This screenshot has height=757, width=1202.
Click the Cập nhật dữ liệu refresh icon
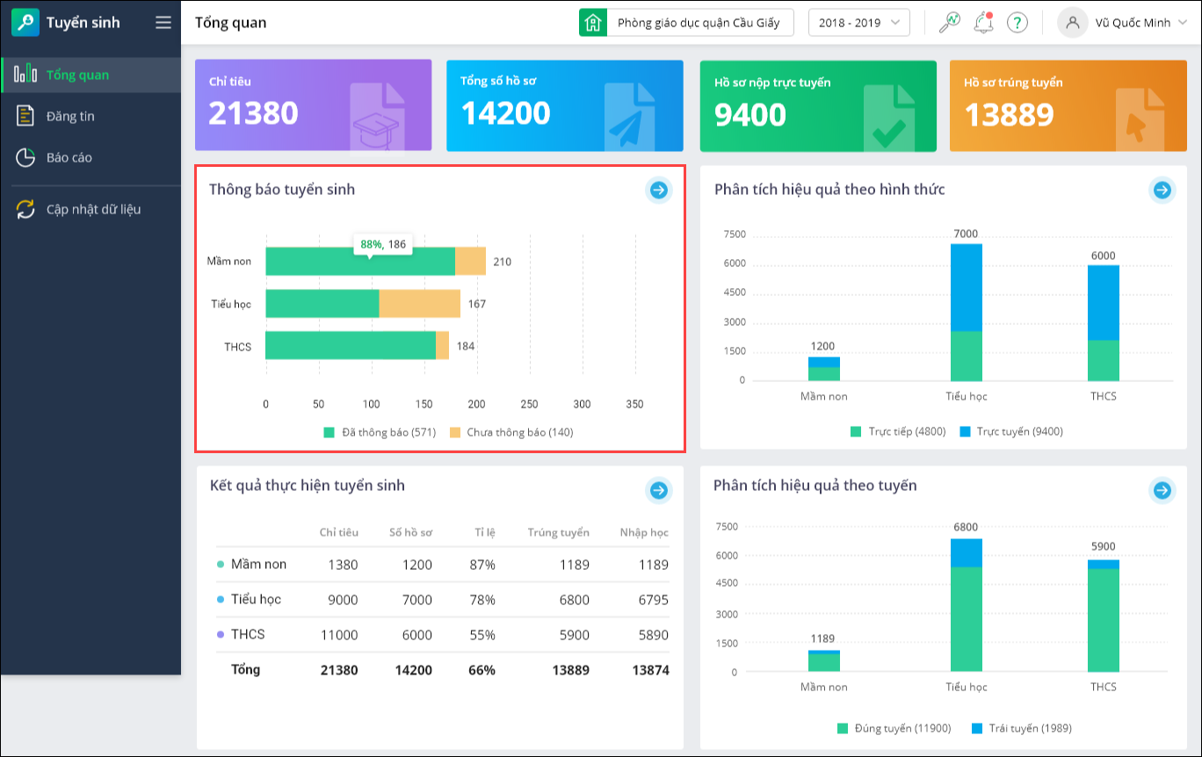25,209
